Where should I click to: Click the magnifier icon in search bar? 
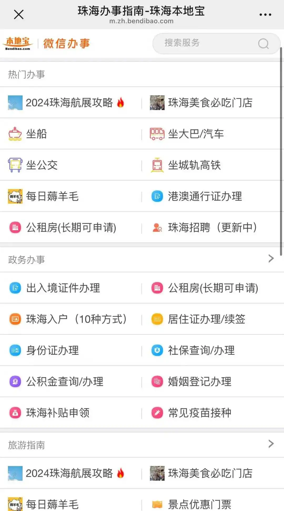(263, 44)
